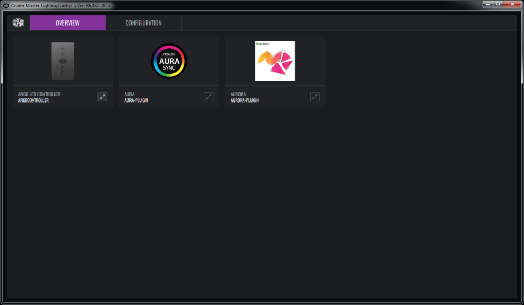Expand the ARGB LED Controller card

coord(103,97)
